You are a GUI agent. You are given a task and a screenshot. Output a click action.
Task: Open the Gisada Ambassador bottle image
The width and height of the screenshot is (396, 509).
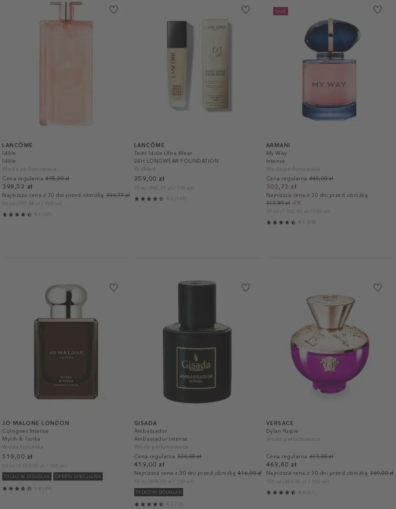click(x=197, y=342)
